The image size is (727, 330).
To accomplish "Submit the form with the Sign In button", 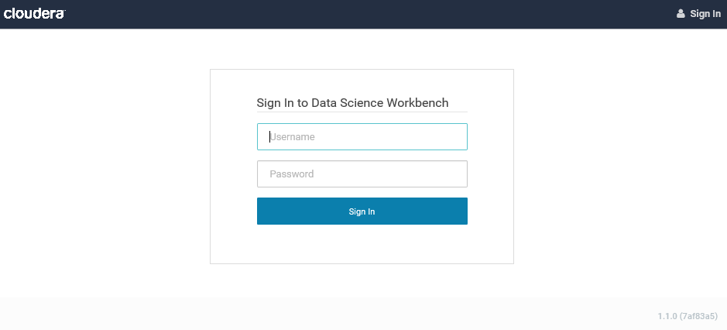I will pyautogui.click(x=362, y=211).
